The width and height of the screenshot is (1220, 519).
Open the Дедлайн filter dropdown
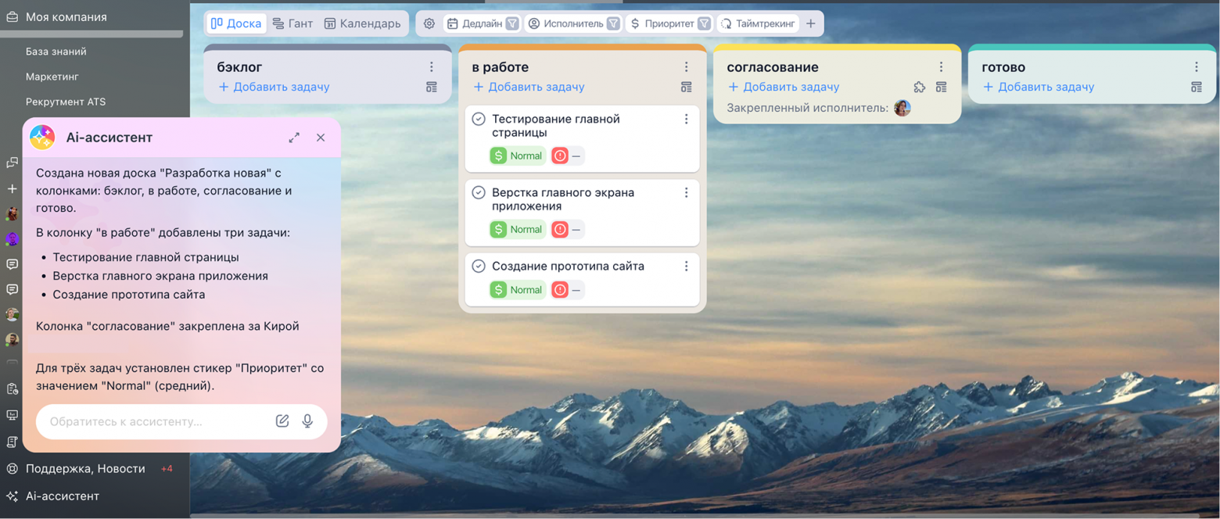pyautogui.click(x=512, y=23)
